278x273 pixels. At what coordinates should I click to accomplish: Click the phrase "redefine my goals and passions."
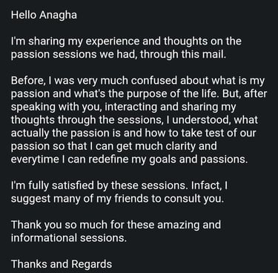click(x=168, y=159)
